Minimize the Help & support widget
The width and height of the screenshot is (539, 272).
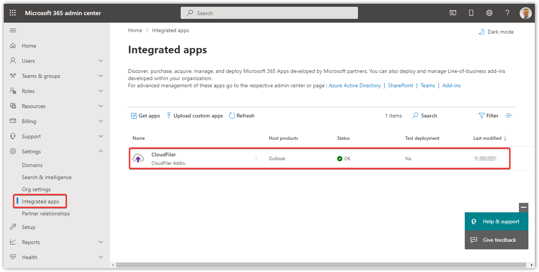click(x=523, y=207)
